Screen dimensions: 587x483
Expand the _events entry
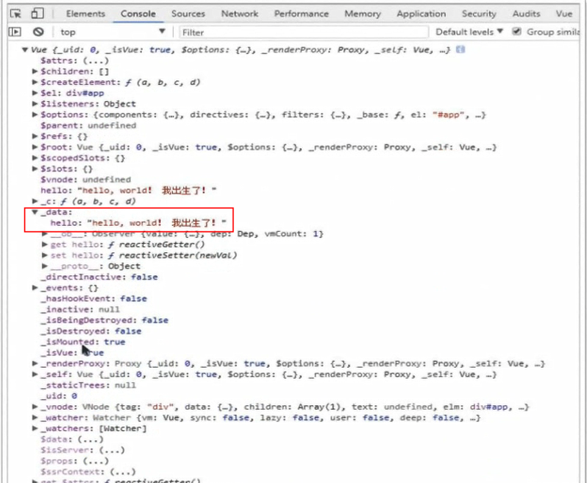35,287
